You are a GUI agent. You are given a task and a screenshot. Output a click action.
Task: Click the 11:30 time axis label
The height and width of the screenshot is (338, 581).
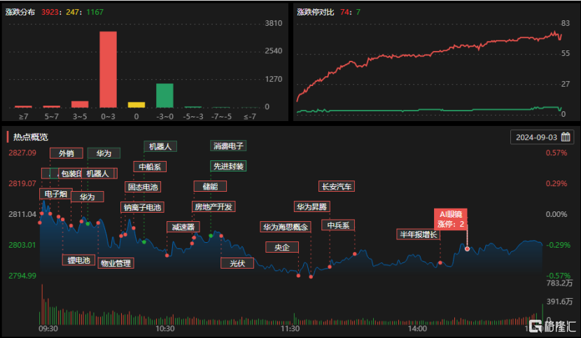click(x=290, y=328)
